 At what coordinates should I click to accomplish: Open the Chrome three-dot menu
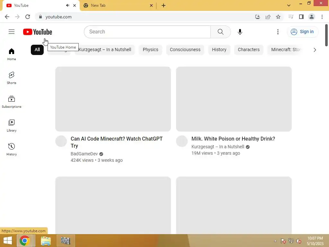point(322,17)
